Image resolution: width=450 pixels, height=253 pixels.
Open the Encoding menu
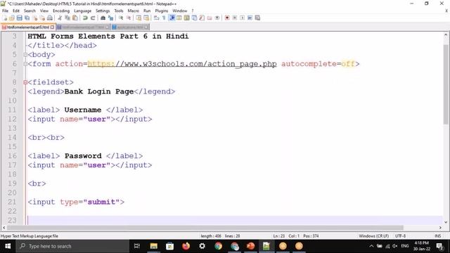coord(61,11)
